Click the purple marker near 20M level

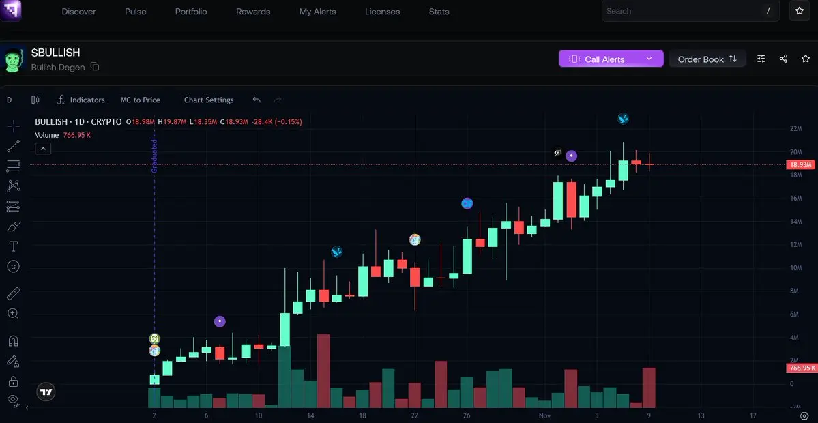click(571, 156)
